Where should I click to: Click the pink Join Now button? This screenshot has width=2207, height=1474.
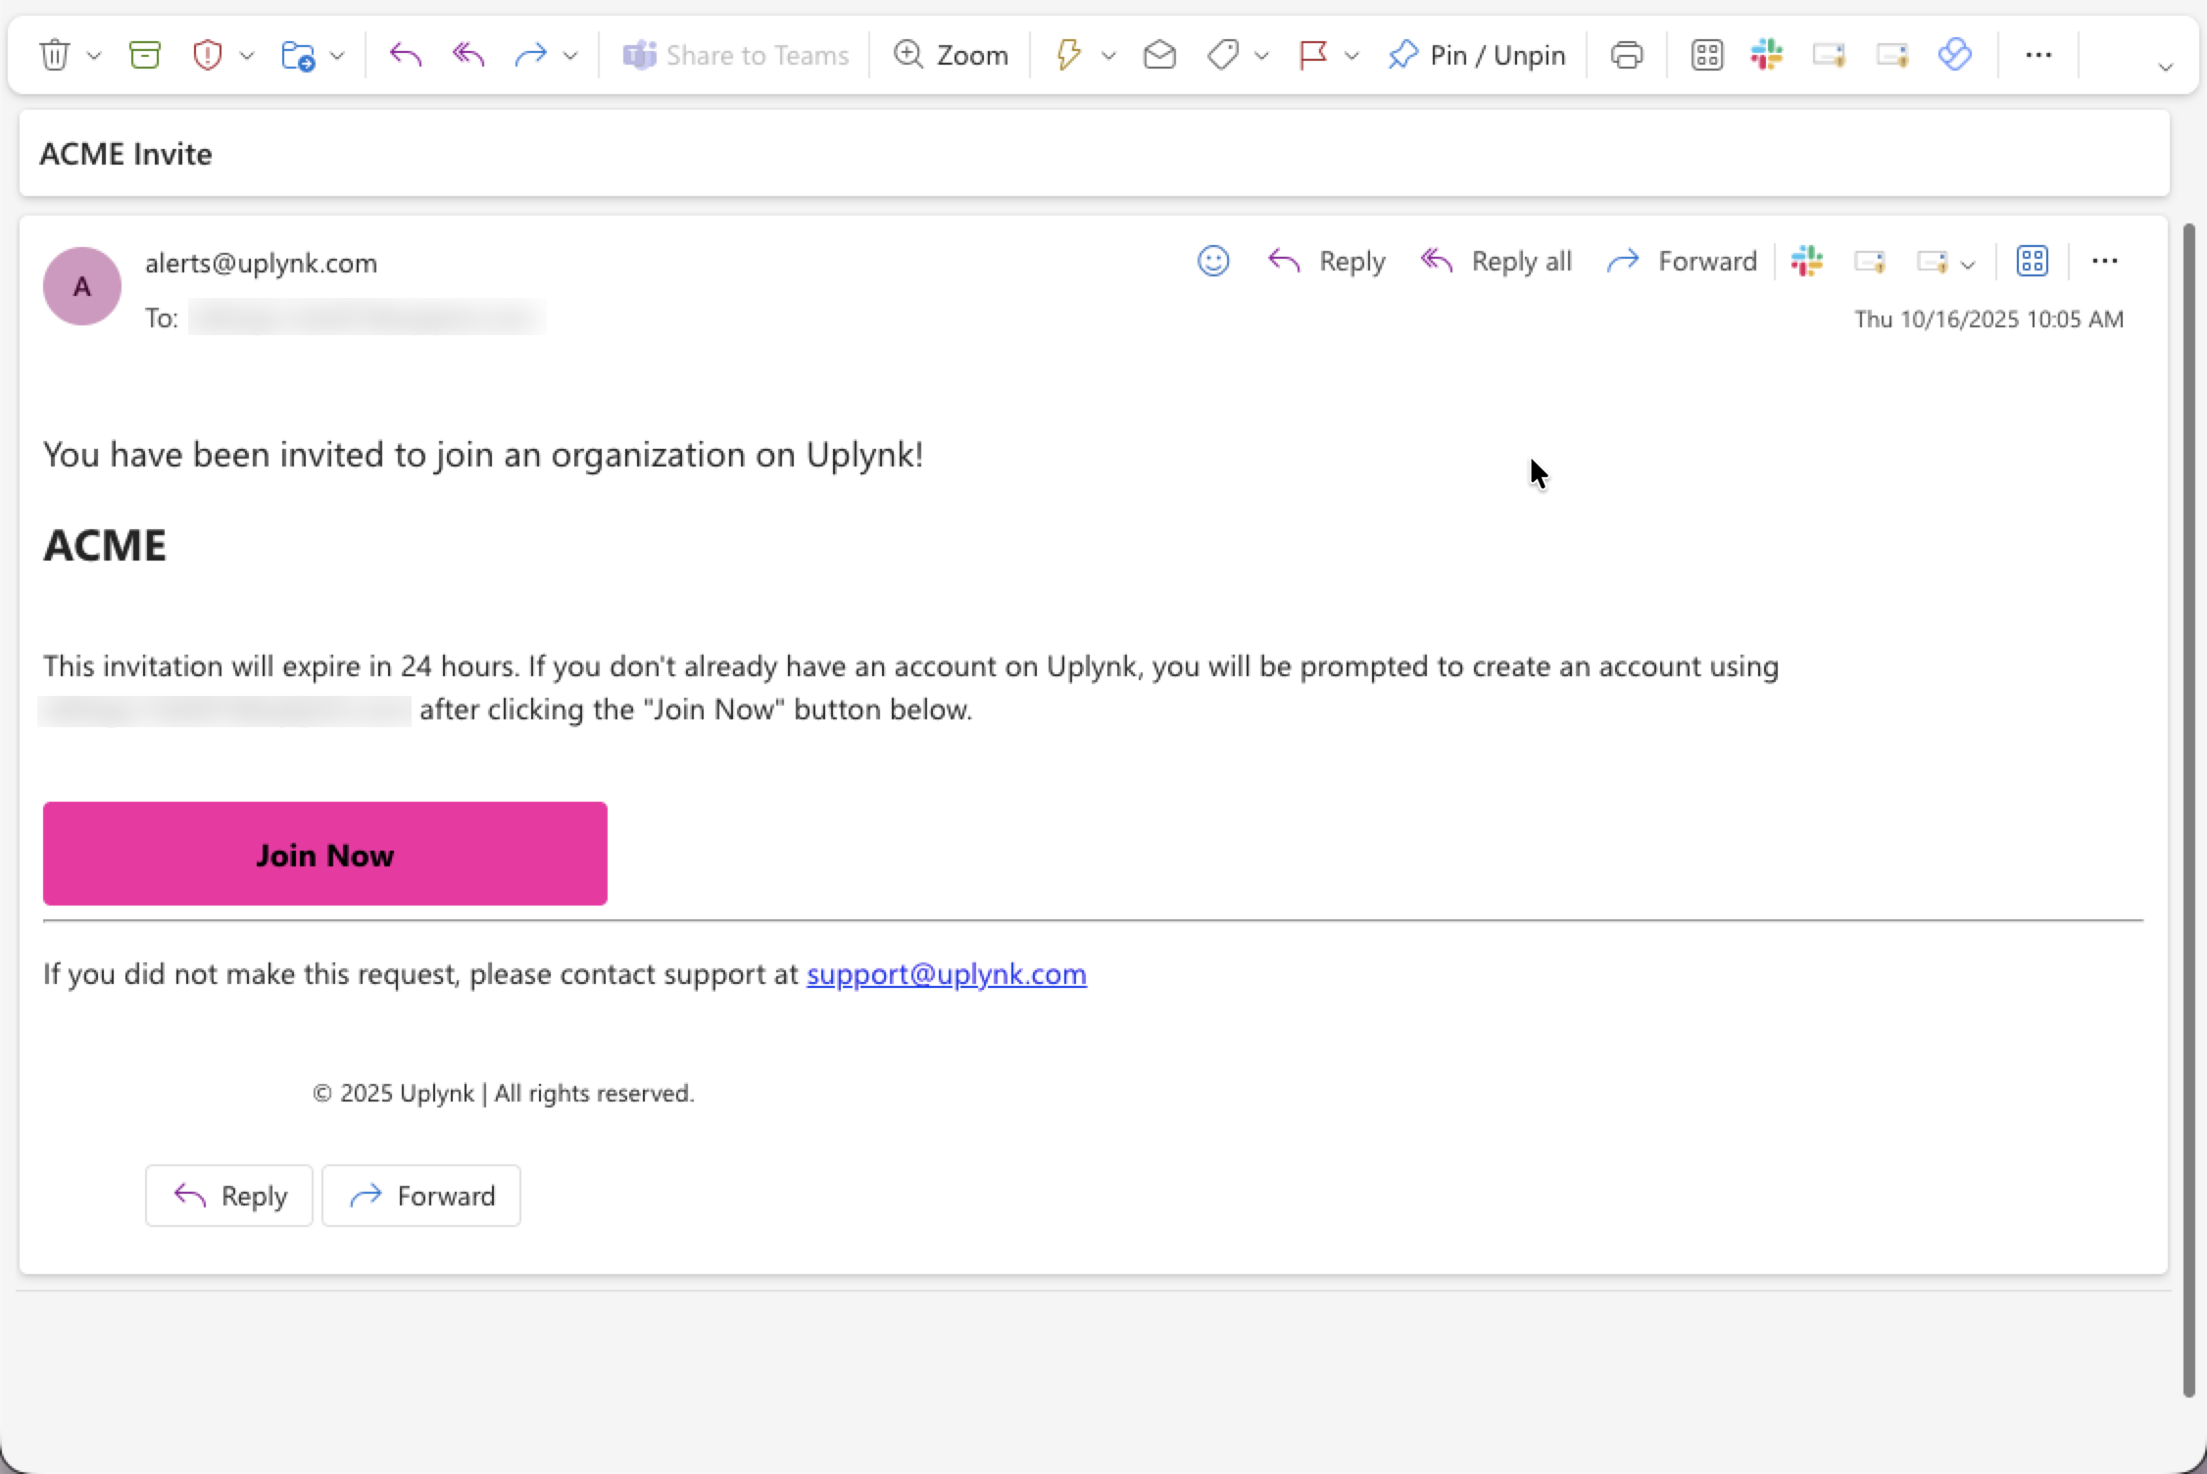point(324,854)
